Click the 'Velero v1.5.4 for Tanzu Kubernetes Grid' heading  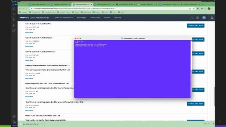point(42,116)
